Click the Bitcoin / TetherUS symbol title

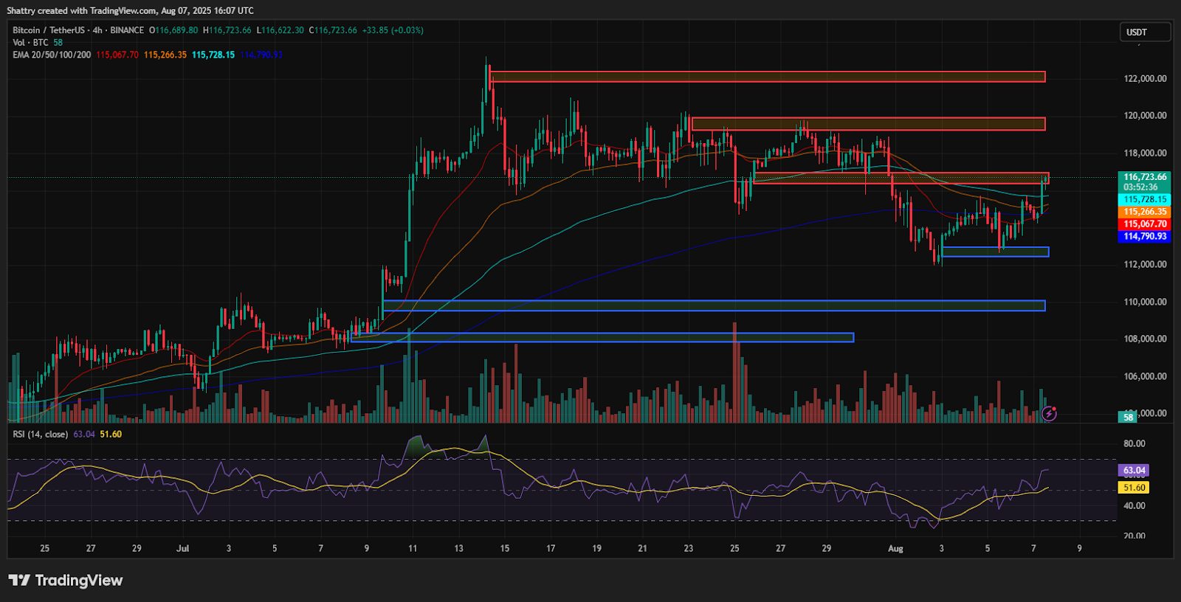click(x=49, y=30)
